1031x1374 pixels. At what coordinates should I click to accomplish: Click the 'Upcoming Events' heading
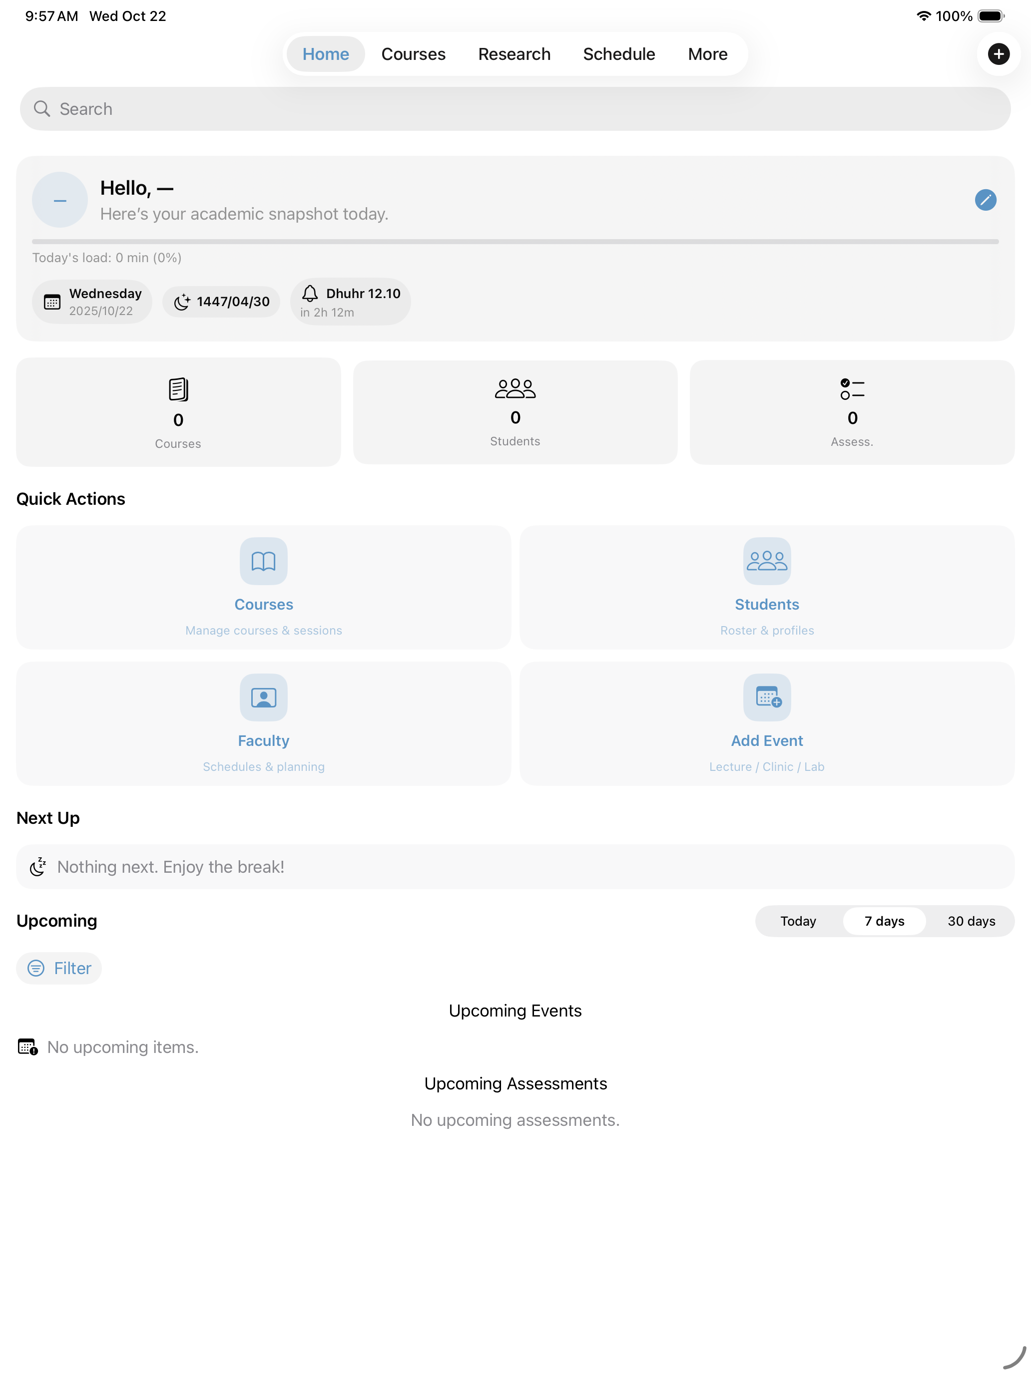tap(515, 1011)
